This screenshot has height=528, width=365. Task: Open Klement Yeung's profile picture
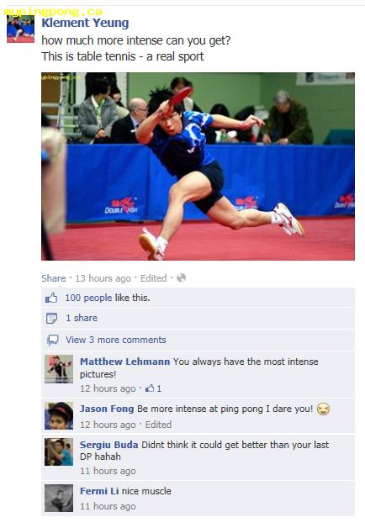[x=20, y=29]
